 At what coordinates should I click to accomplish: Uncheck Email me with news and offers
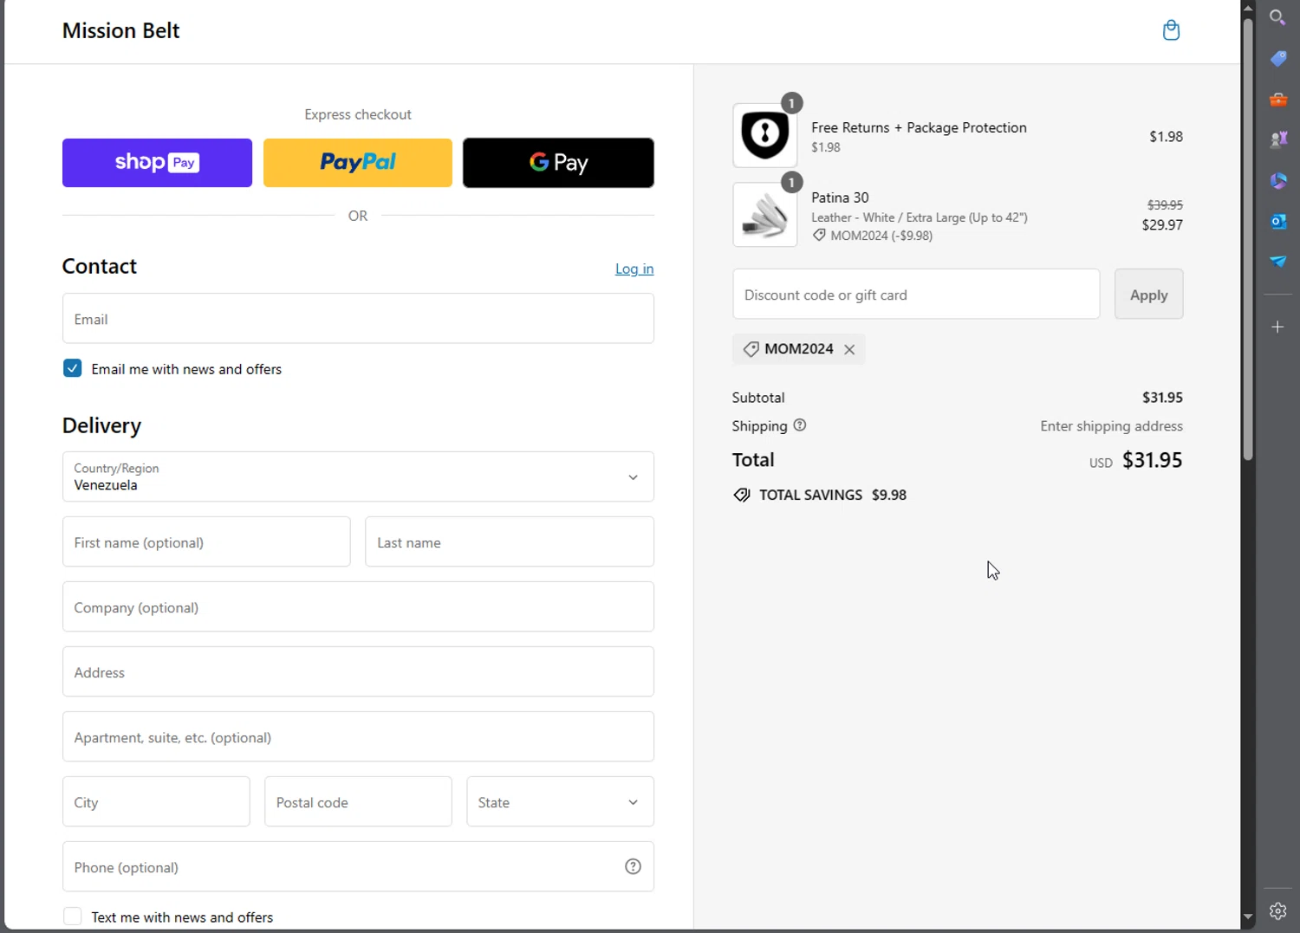click(73, 369)
